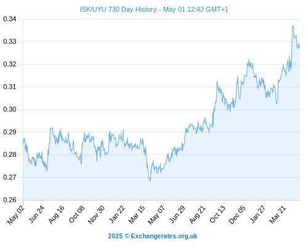This screenshot has height=246, width=305.
Task: Select the Jan 22 x-axis date label
Action: (116, 215)
